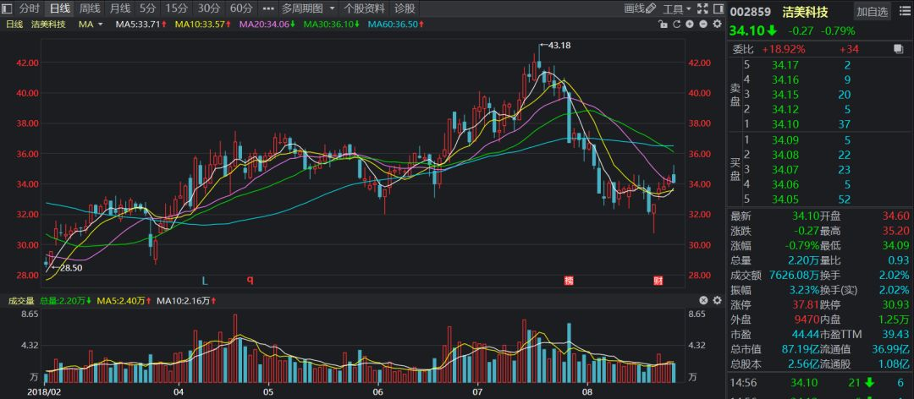Open chart settings gear icon

(719, 24)
